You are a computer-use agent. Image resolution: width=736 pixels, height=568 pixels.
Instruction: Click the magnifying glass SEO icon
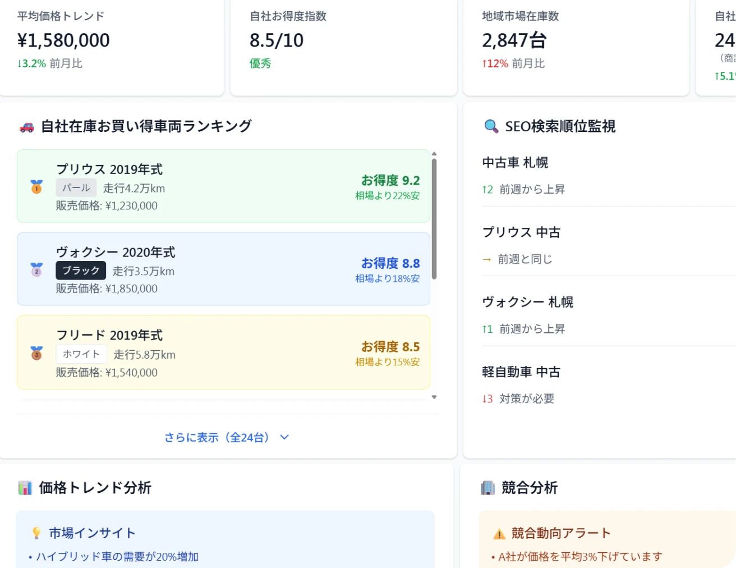(x=491, y=127)
